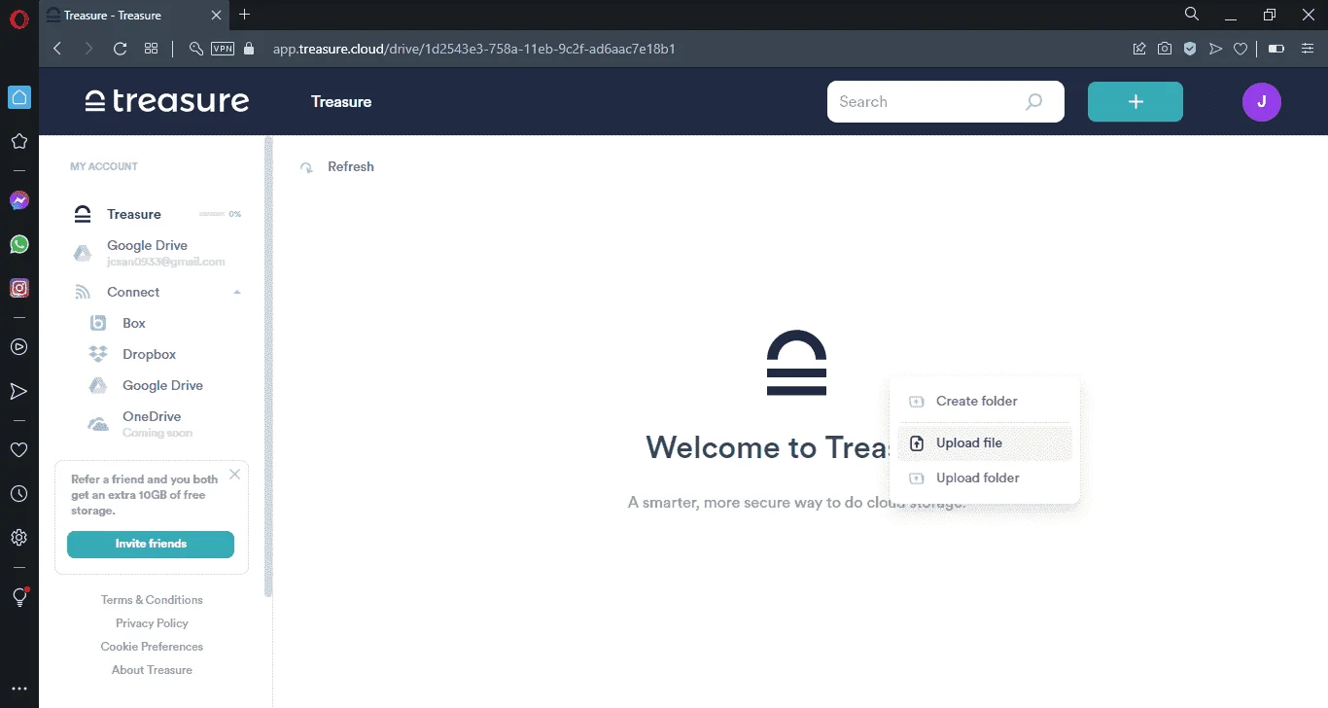Open the J user avatar menu
Image resolution: width=1328 pixels, height=708 pixels.
1262,101
